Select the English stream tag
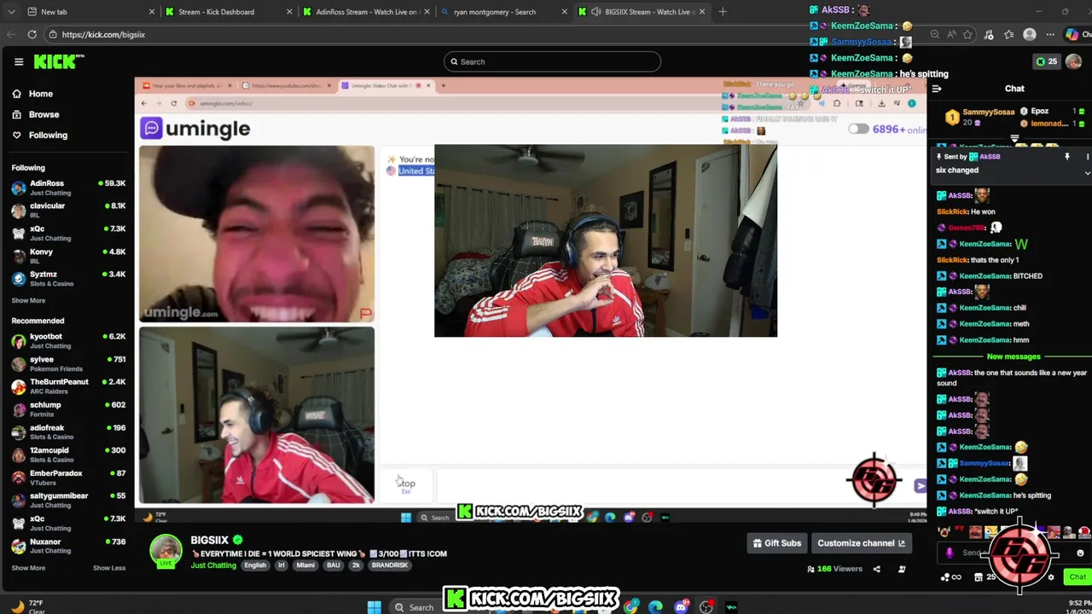 point(255,565)
